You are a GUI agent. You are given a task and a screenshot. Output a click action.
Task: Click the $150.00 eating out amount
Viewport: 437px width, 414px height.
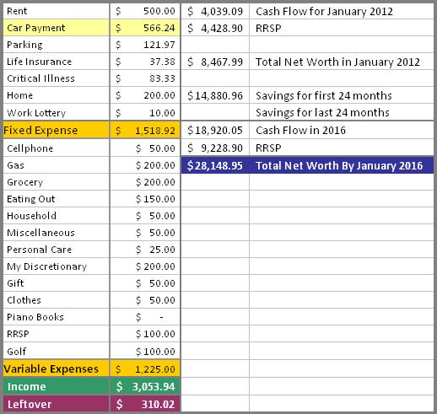coord(145,199)
